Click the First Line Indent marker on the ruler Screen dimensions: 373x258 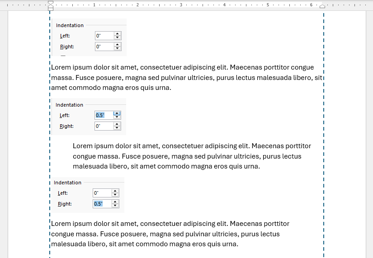tap(51, 3)
